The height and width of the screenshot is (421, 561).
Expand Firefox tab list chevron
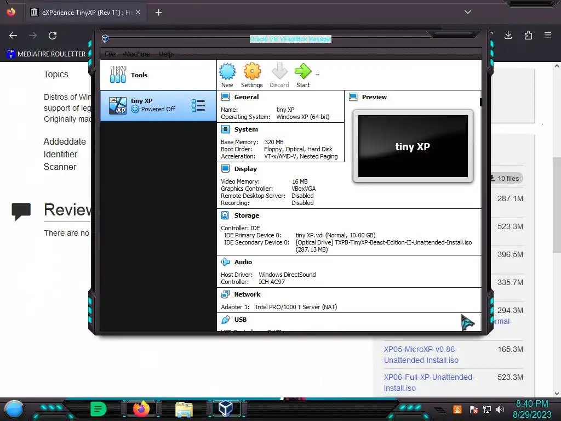[468, 12]
